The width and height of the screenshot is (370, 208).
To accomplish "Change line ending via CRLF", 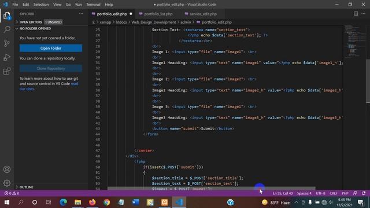I will 334,193.
